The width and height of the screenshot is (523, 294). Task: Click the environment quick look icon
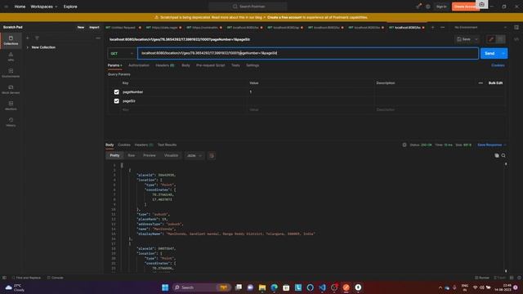coord(516,27)
